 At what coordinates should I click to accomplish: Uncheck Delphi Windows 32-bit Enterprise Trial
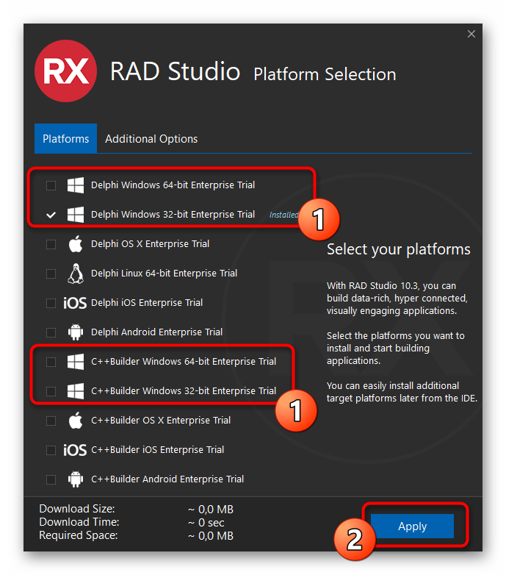coord(51,215)
